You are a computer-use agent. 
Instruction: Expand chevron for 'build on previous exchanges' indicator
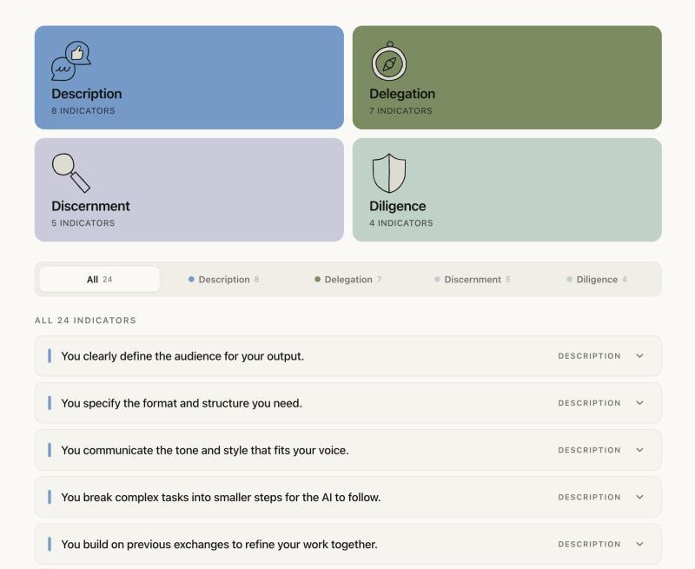point(640,544)
